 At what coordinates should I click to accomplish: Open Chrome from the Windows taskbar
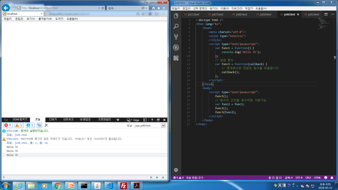[x=57, y=186]
